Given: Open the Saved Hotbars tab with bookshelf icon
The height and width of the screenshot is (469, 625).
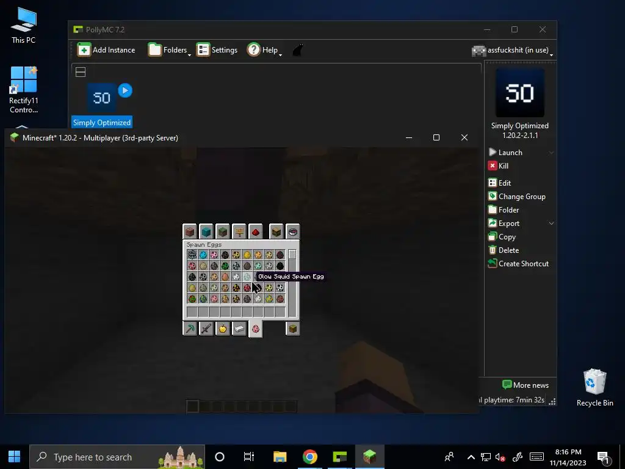Looking at the screenshot, I should pyautogui.click(x=276, y=231).
